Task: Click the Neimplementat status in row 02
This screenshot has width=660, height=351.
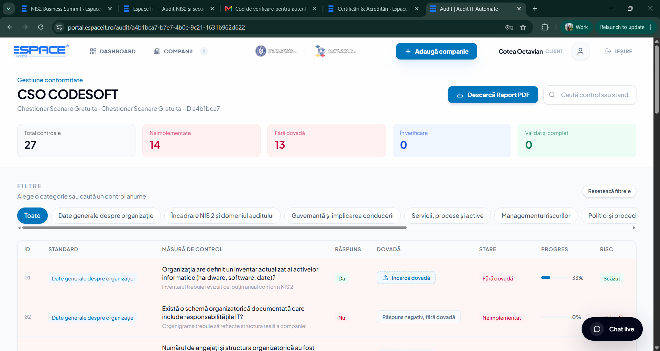Action: click(502, 318)
